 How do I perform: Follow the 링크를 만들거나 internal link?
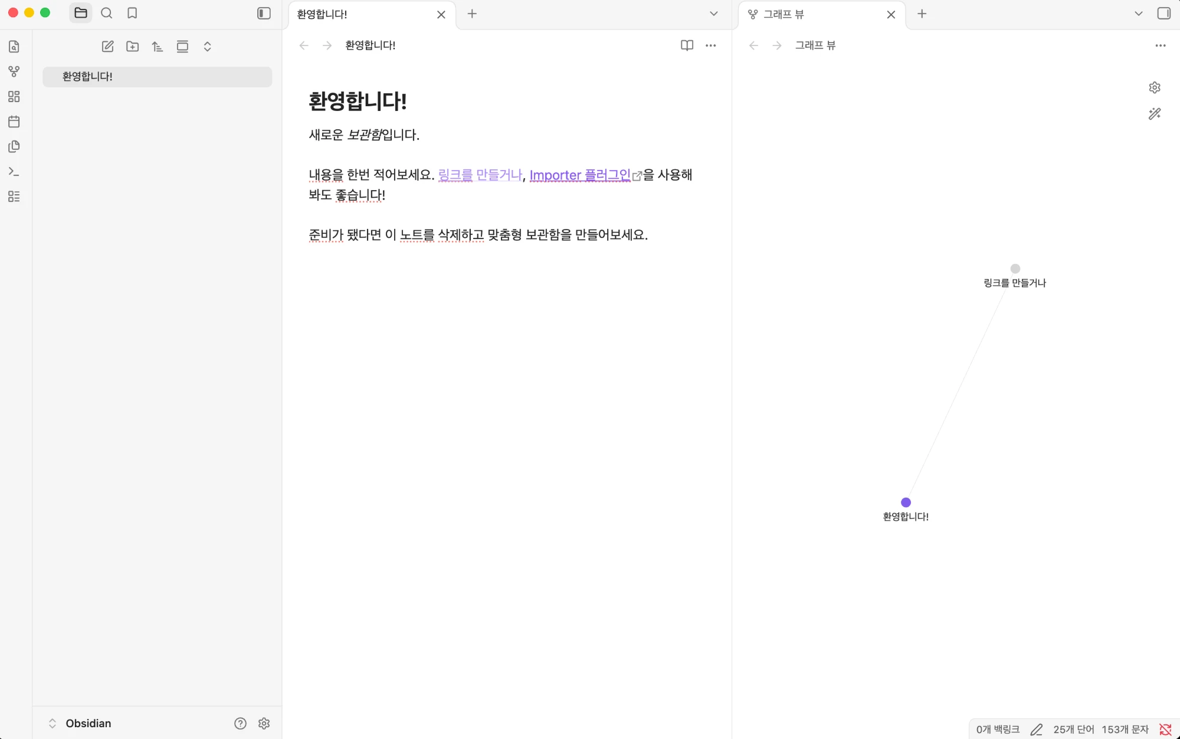coord(480,175)
